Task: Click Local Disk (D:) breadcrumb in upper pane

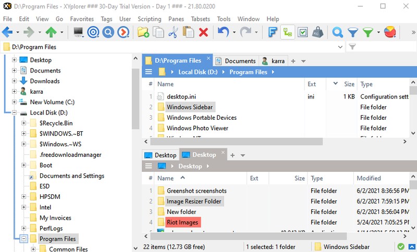Action: point(198,72)
